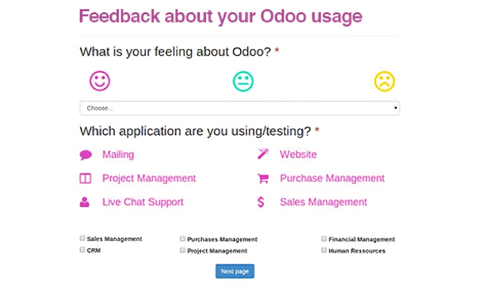Select the Project Management columns icon
The image size is (482, 288).
[x=86, y=178]
